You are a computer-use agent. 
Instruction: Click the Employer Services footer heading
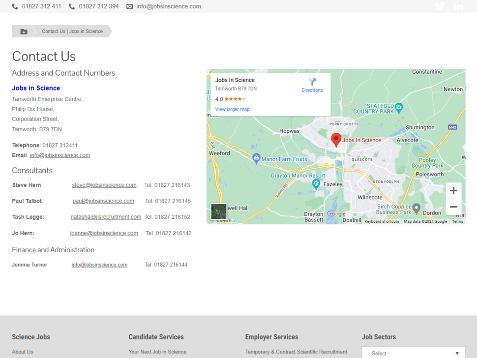(x=271, y=337)
